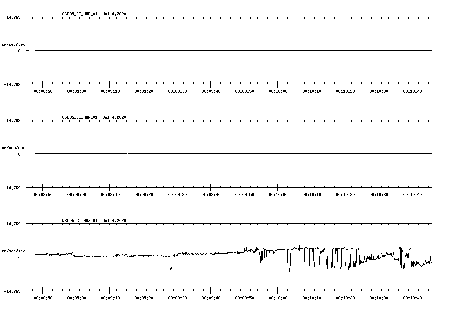Click the zero axis label of HNE chart
456x310 pixels.
pos(19,51)
